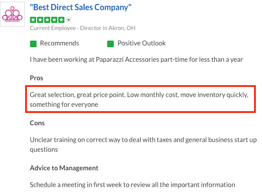Image resolution: width=262 pixels, height=195 pixels.
Task: Click the third green rating star
Action: tap(47, 20)
